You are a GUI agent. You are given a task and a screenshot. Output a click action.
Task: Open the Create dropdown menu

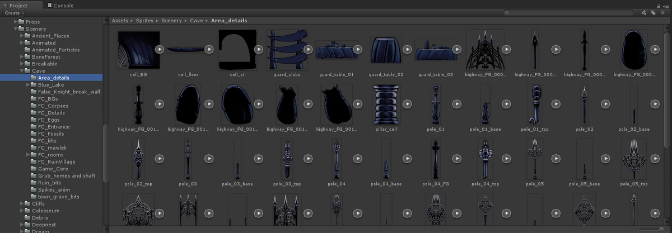point(13,13)
